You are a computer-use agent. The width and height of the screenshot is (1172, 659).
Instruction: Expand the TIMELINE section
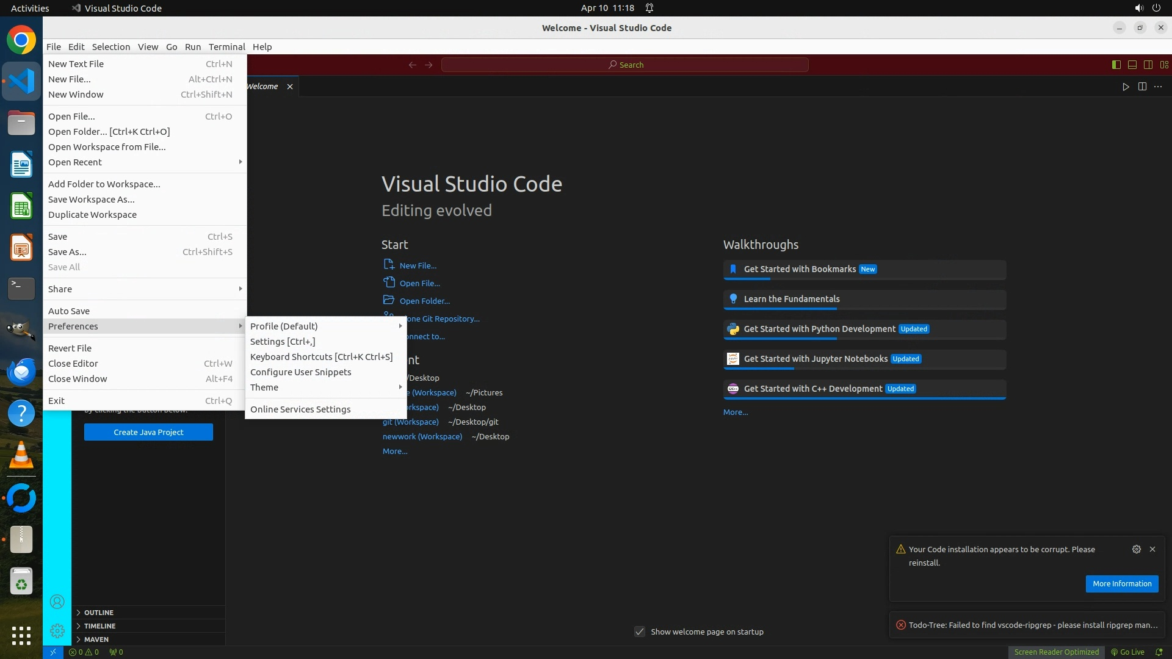pos(99,625)
